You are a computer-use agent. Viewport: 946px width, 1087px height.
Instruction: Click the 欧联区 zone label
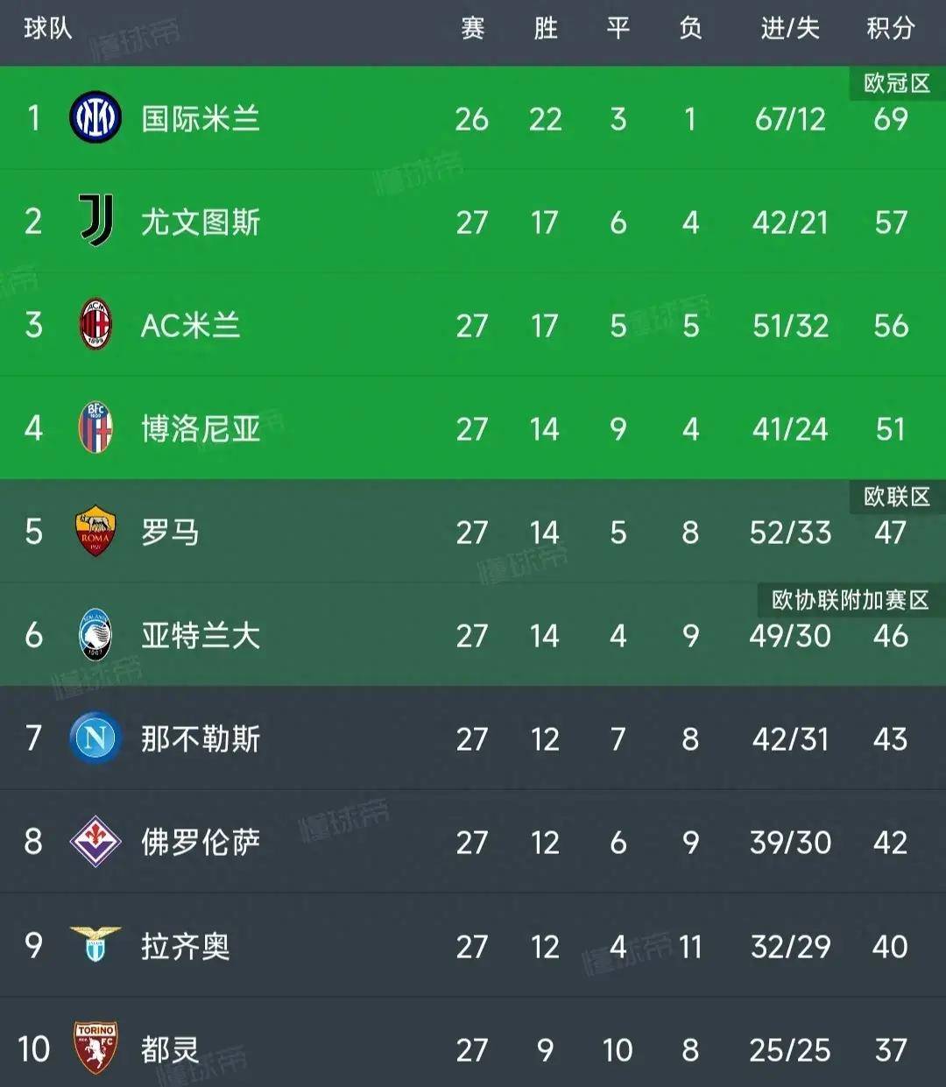(896, 497)
